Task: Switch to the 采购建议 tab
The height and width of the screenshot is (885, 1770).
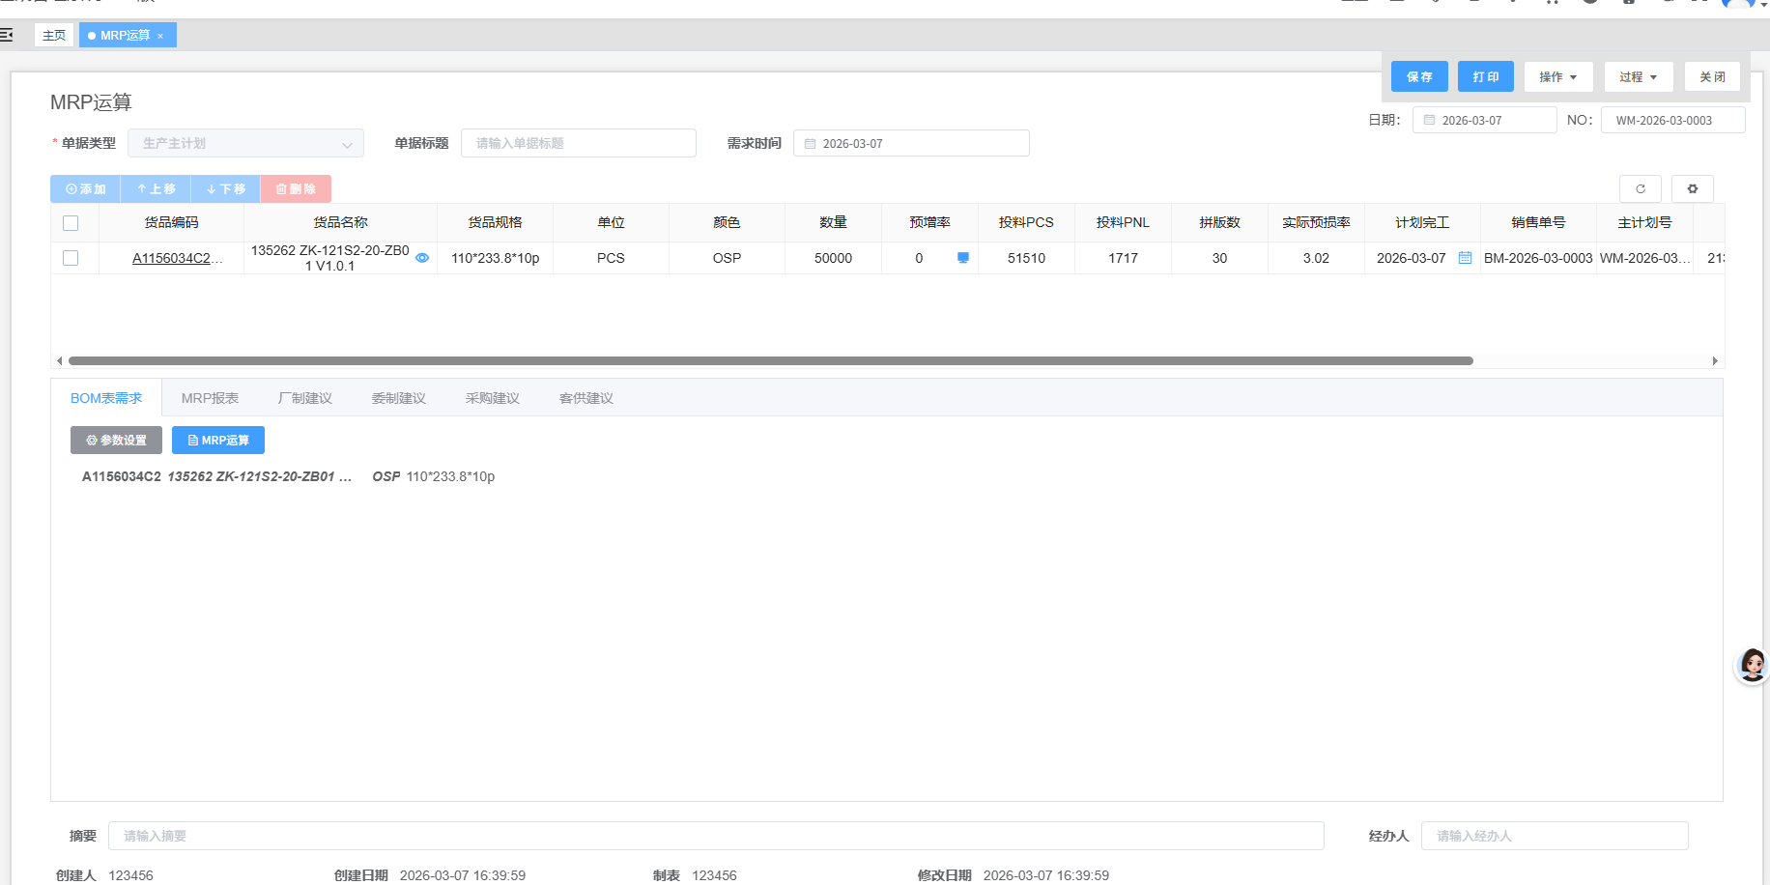Action: tap(492, 398)
